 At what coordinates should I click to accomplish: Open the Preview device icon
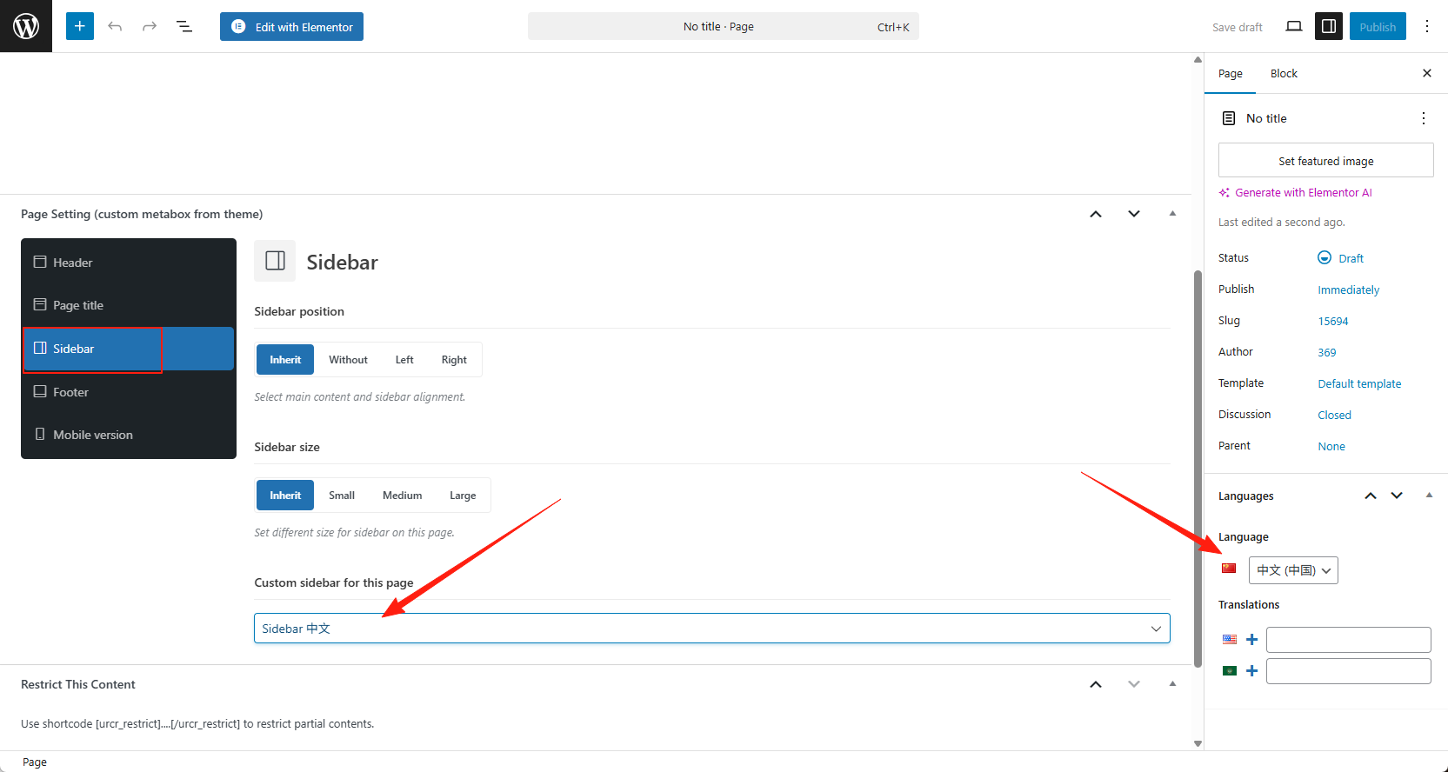click(x=1294, y=26)
